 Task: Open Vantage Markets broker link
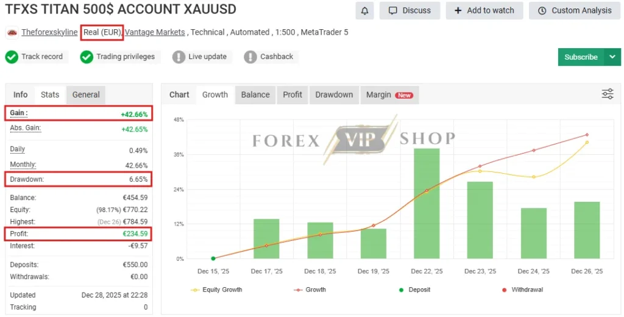[x=155, y=32]
